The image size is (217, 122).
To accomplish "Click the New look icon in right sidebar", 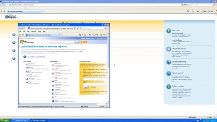I will 169,31.
